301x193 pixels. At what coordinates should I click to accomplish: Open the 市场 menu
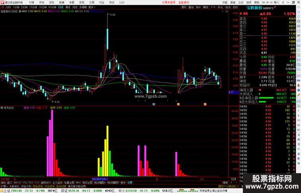click(x=42, y=2)
